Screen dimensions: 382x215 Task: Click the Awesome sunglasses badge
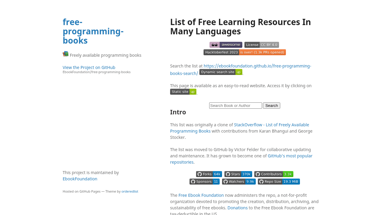(226, 45)
